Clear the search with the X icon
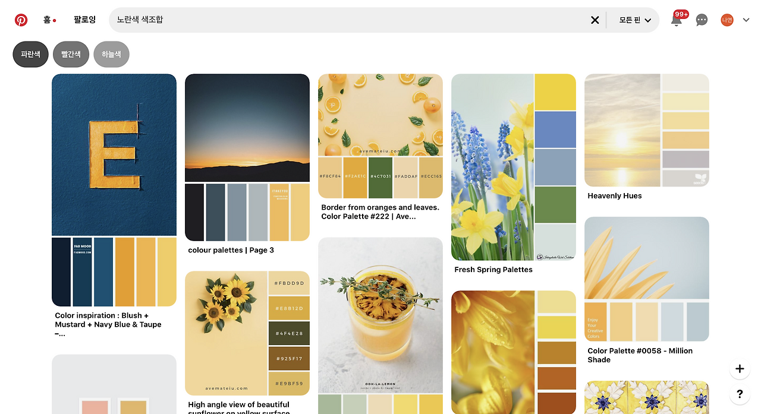This screenshot has width=761, height=414. [x=595, y=20]
